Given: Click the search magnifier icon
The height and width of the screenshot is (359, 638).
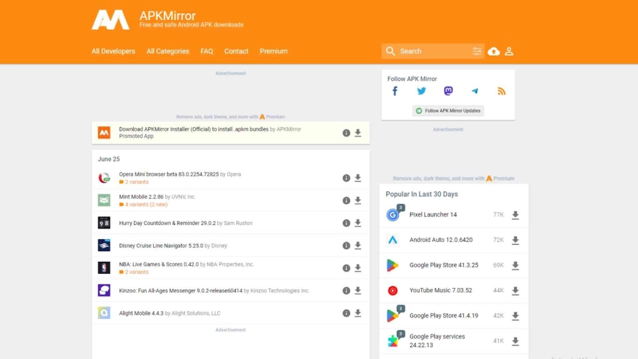Looking at the screenshot, I should point(390,51).
